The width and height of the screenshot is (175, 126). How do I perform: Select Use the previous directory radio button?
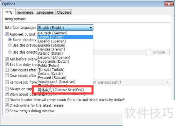(x=10, y=45)
